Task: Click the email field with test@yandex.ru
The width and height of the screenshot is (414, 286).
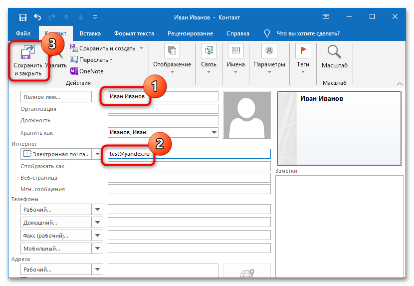Action: click(189, 154)
